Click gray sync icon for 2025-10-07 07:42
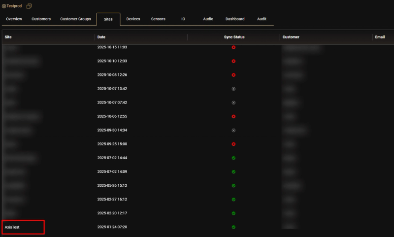The height and width of the screenshot is (237, 394). [233, 102]
